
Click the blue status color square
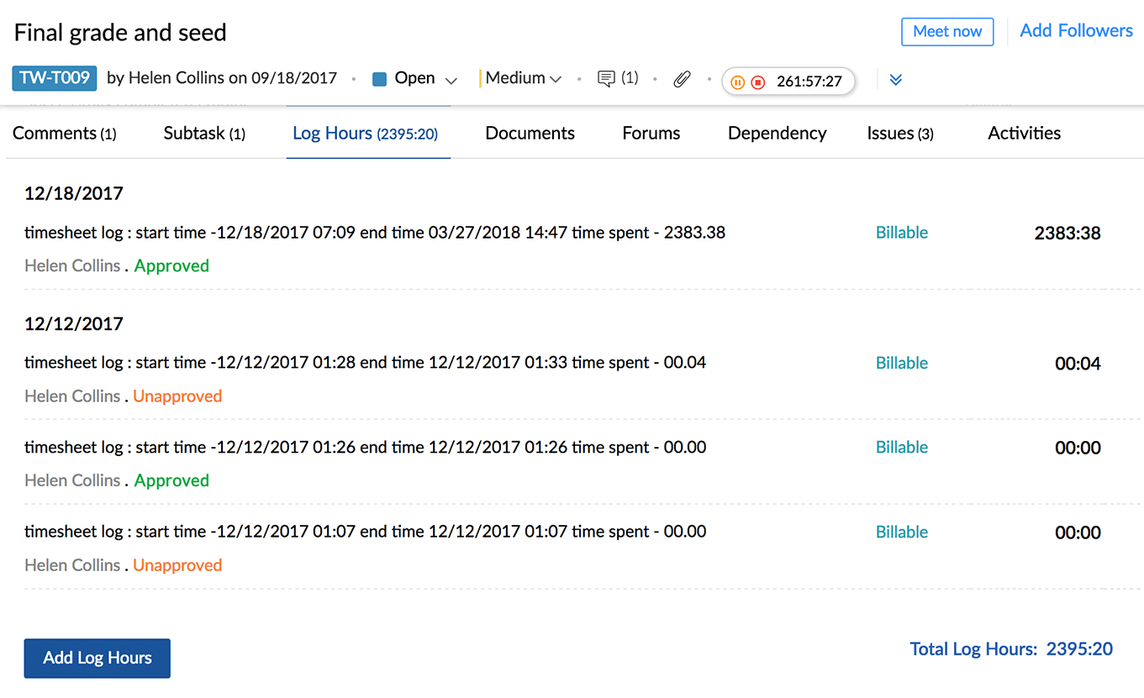(379, 79)
